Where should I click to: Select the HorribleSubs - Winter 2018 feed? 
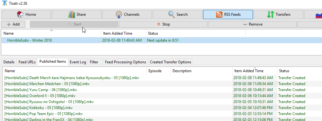pyautogui.click(x=29, y=40)
